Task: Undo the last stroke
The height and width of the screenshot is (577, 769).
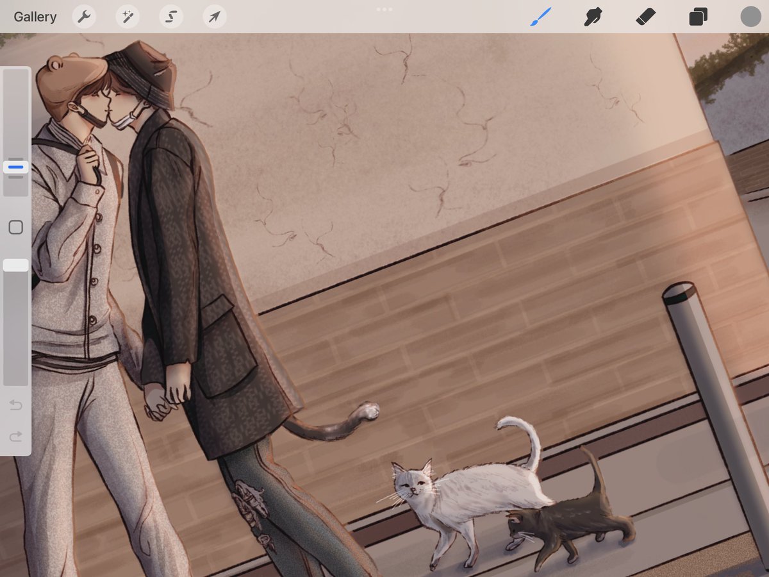Action: tap(16, 405)
